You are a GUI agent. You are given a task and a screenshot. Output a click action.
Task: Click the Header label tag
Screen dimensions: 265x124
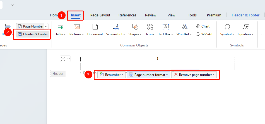coord(58,74)
